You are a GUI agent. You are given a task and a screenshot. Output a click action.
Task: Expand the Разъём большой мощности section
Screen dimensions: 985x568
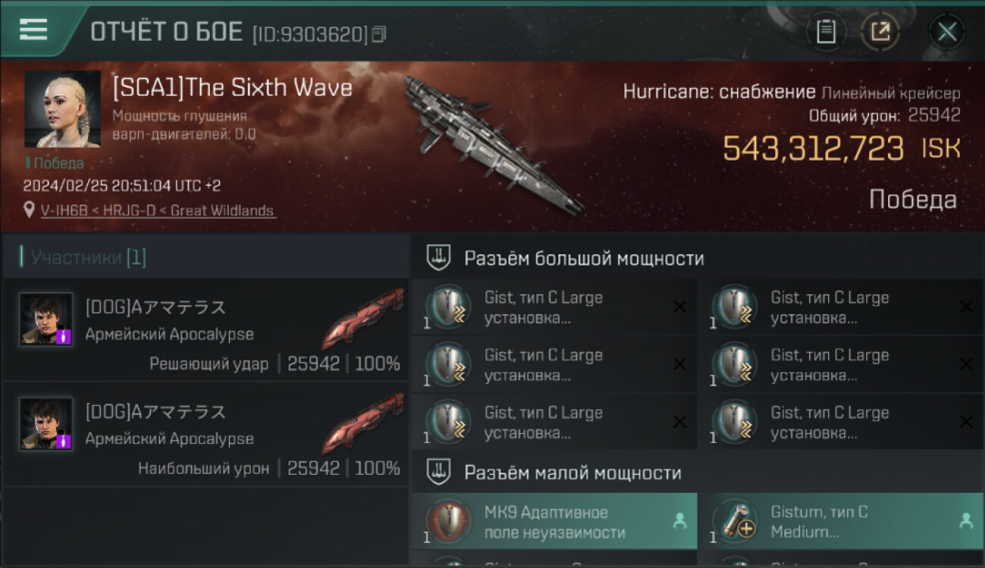697,258
